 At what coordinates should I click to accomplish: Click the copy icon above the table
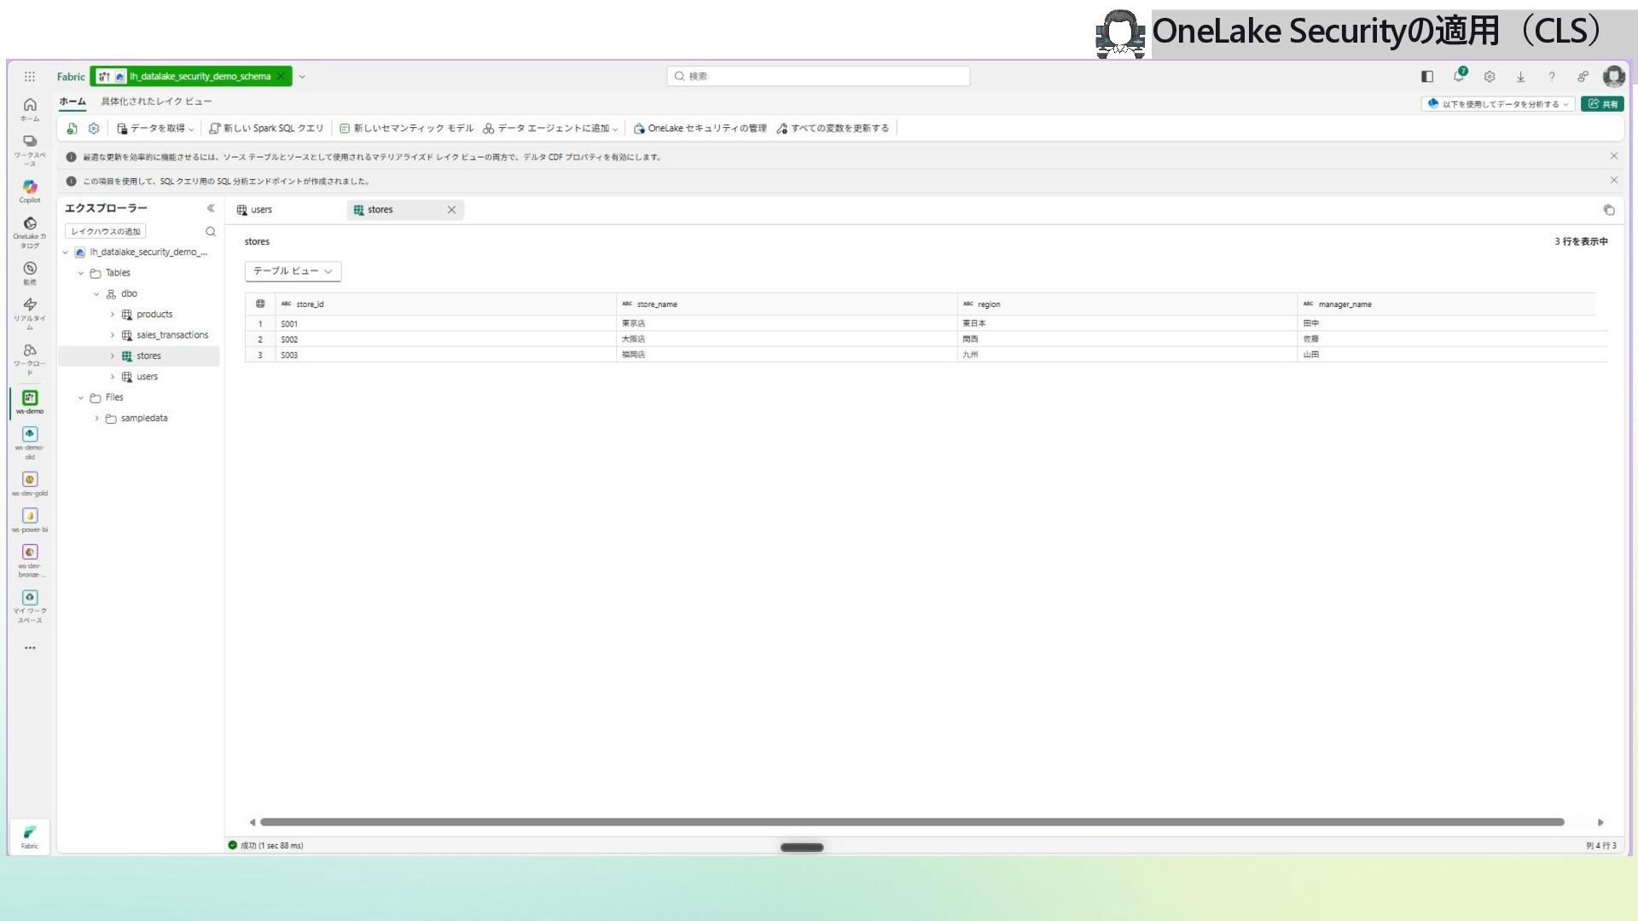click(x=1609, y=211)
